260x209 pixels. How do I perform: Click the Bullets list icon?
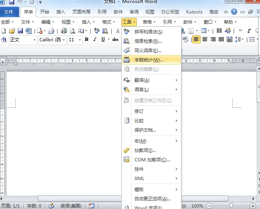click(x=252, y=39)
